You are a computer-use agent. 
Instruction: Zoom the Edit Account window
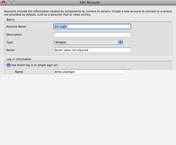coord(14,2)
